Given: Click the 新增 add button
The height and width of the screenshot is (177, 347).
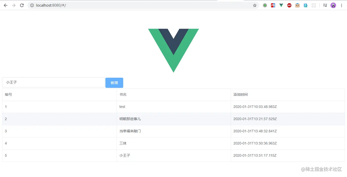Looking at the screenshot, I should coord(114,83).
